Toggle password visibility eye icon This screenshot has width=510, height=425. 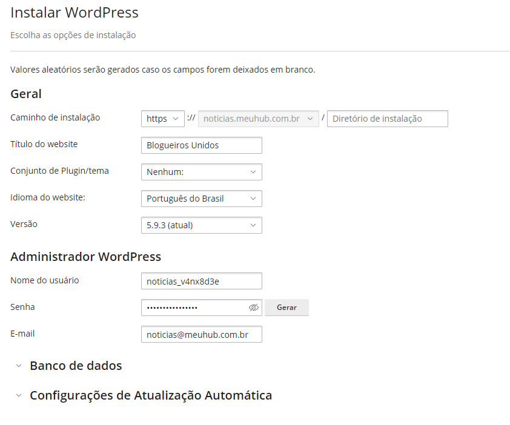click(254, 308)
